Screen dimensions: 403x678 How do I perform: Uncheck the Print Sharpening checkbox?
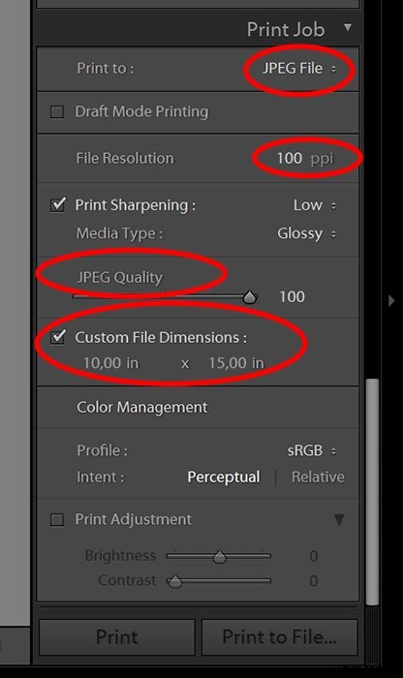click(57, 204)
